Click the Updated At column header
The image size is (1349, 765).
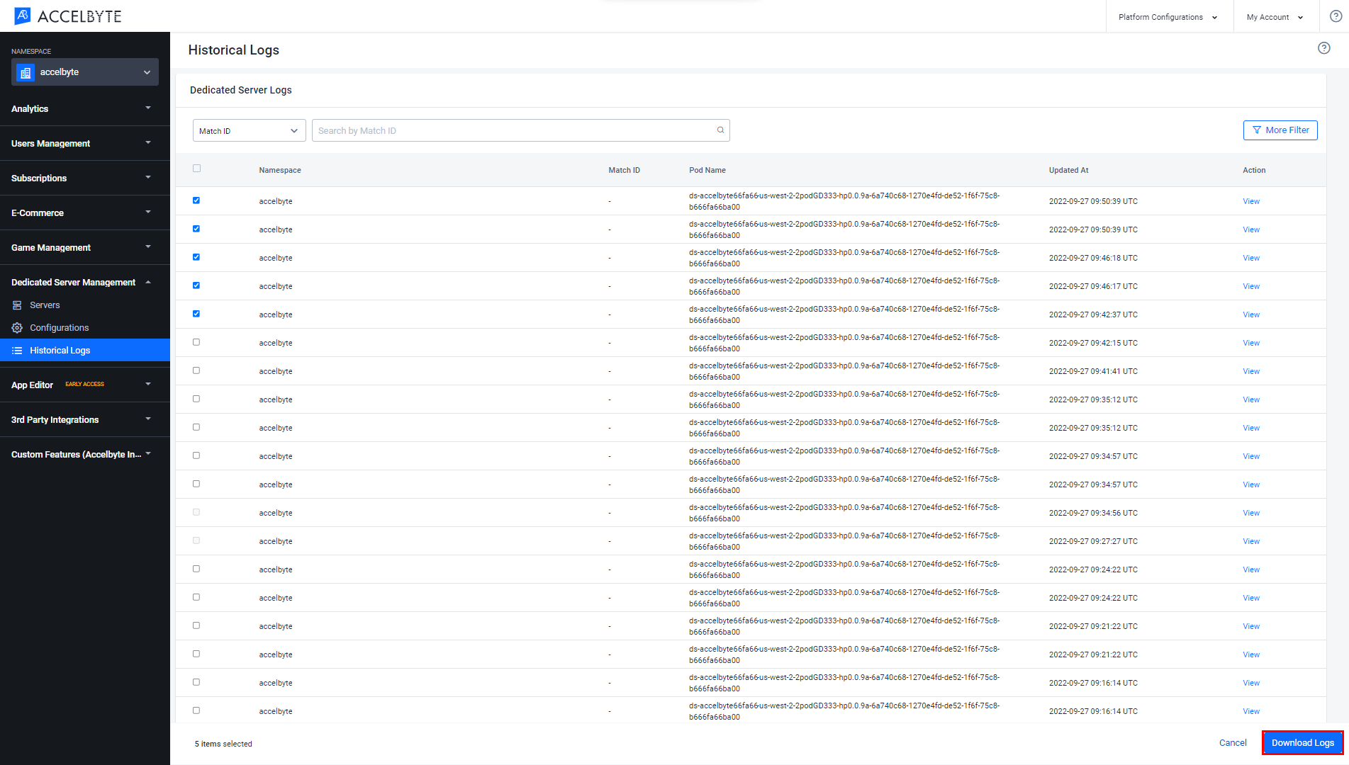click(1068, 170)
